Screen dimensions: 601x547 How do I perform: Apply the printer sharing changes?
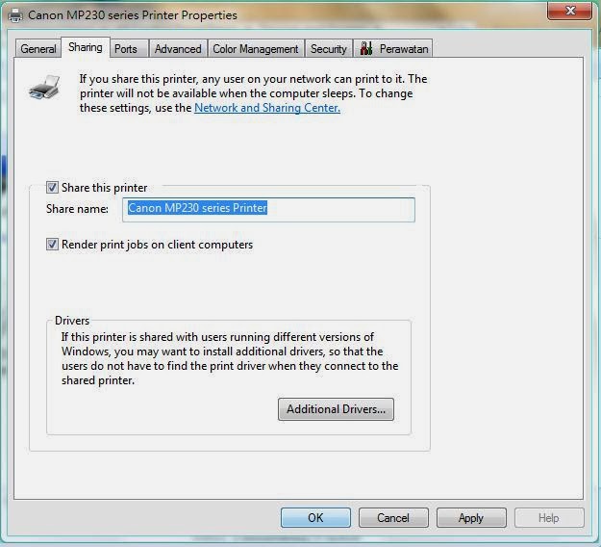(x=471, y=517)
